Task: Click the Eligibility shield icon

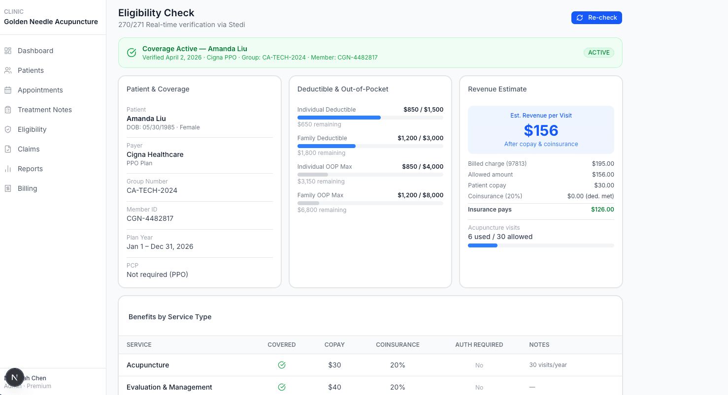Action: coord(8,129)
